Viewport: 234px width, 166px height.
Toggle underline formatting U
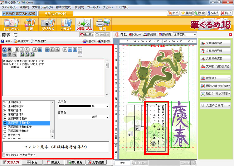(27, 50)
